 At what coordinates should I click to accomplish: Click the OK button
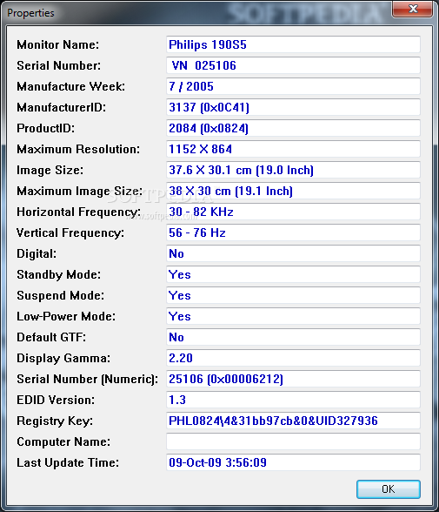click(x=389, y=488)
